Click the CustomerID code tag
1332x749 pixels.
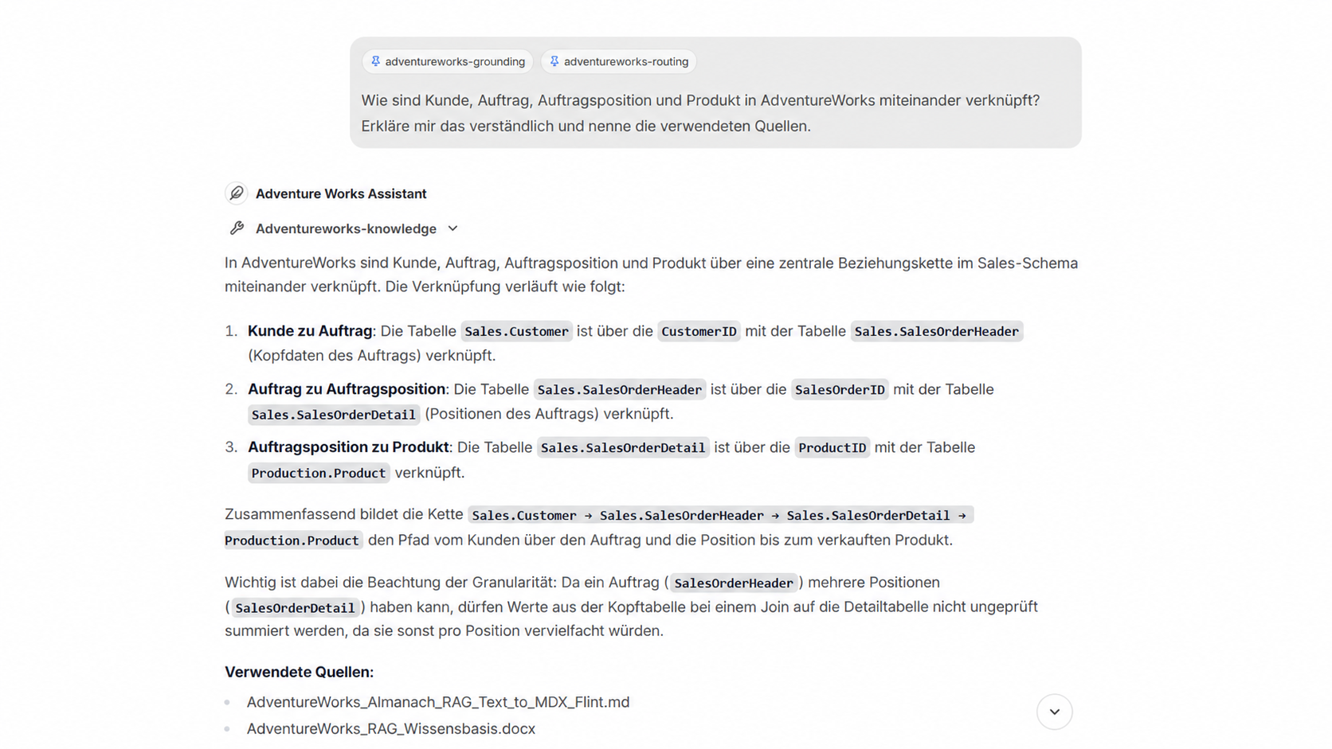pyautogui.click(x=699, y=331)
